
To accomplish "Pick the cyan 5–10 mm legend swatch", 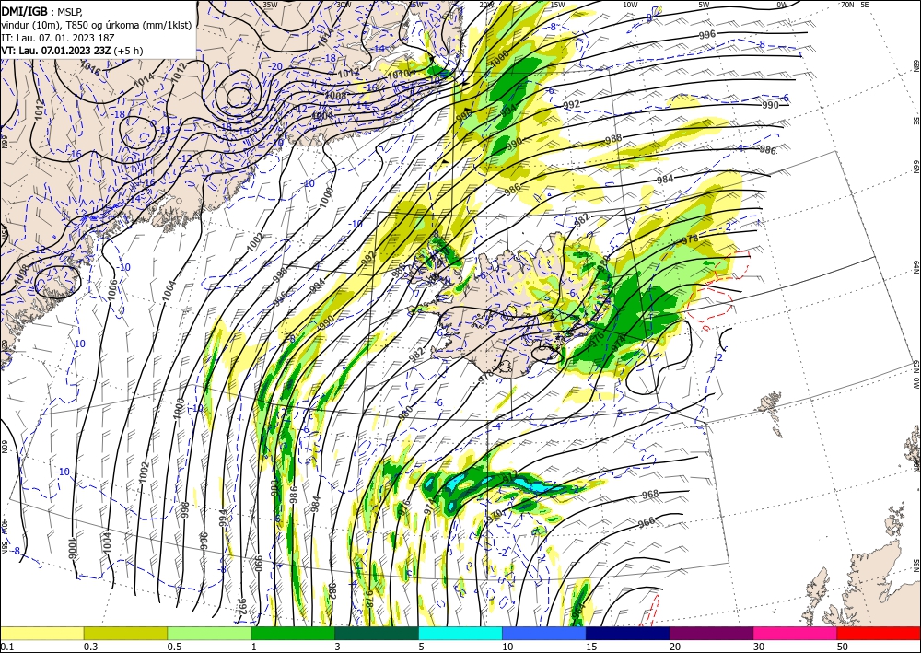I will click(460, 633).
